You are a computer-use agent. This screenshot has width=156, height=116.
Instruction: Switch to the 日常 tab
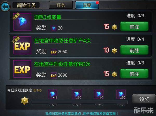tap(87, 5)
